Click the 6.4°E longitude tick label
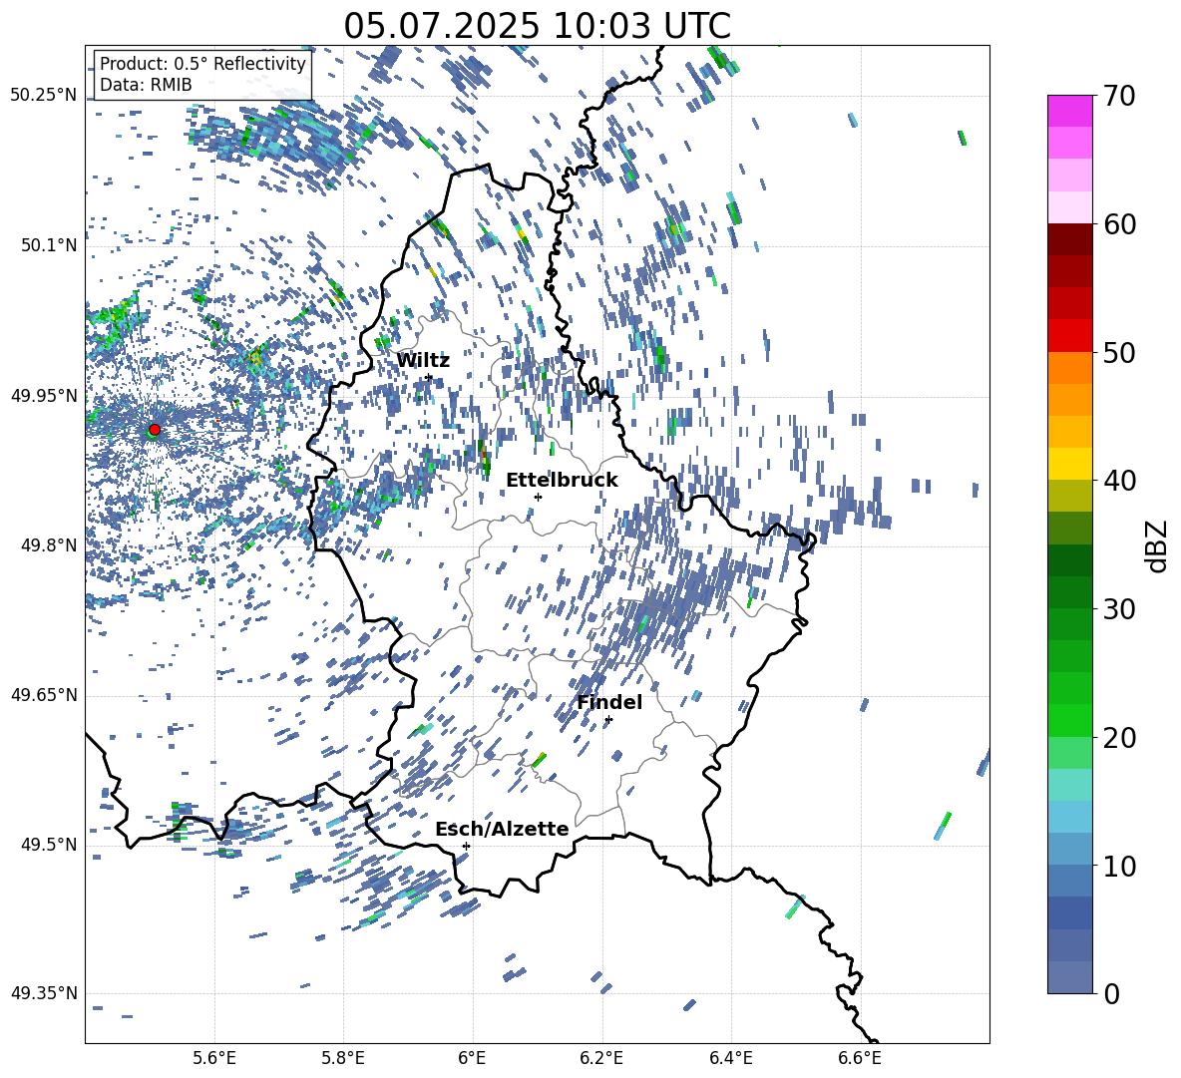This screenshot has width=1181, height=1078. click(x=730, y=1058)
